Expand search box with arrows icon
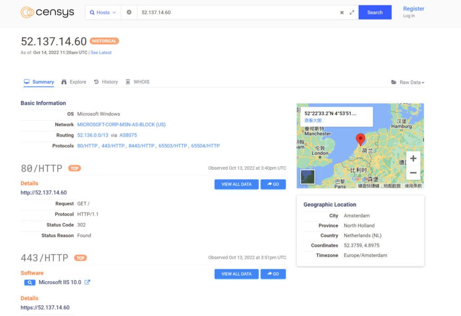The width and height of the screenshot is (461, 316). 352,13
